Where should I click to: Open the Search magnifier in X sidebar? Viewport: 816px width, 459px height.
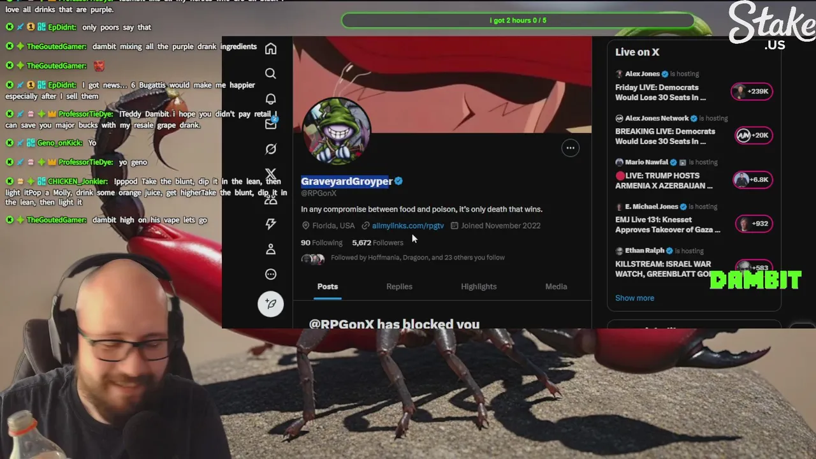pos(271,74)
